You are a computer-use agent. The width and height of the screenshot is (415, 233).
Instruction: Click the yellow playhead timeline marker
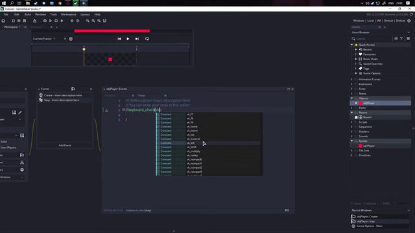pyautogui.click(x=84, y=49)
